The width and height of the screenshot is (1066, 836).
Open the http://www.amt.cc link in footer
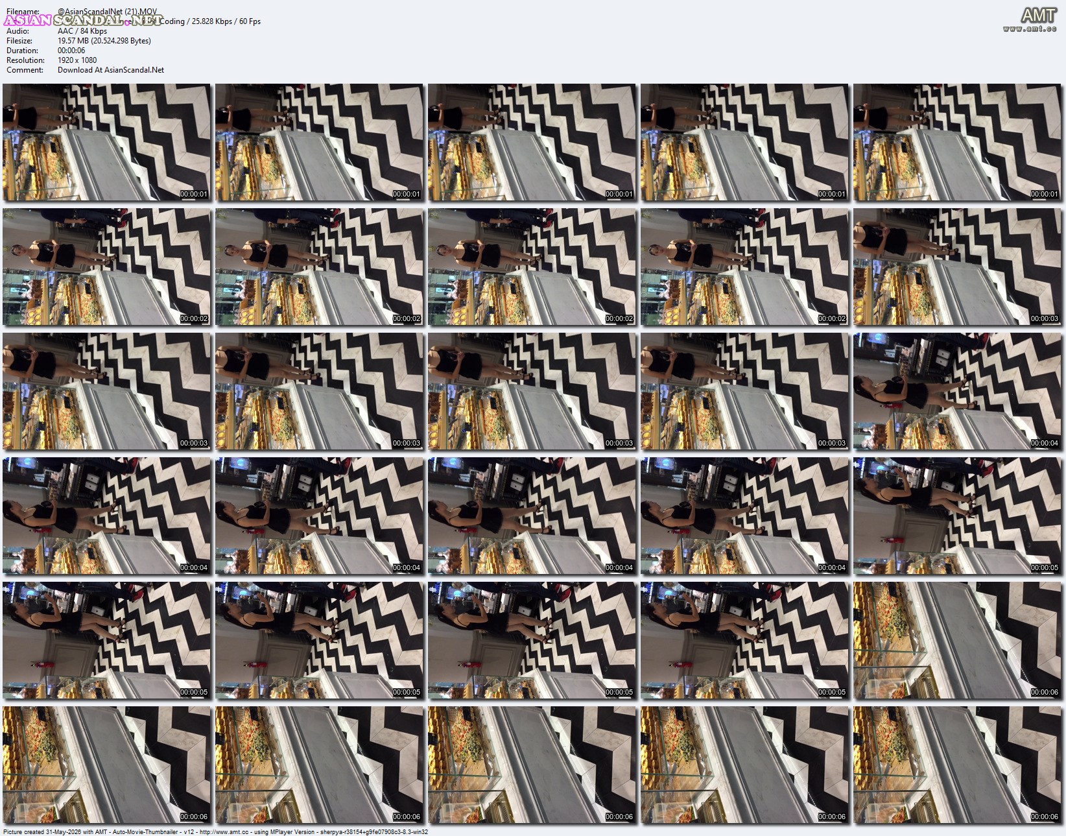tap(224, 832)
